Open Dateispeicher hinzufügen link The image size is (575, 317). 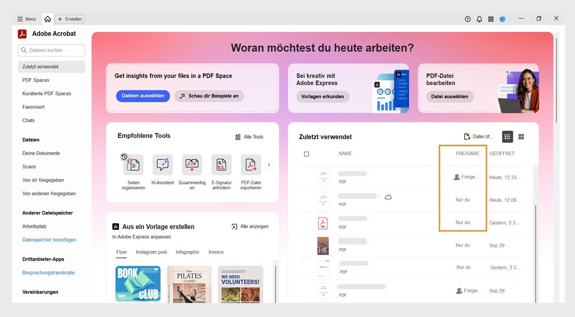49,239
